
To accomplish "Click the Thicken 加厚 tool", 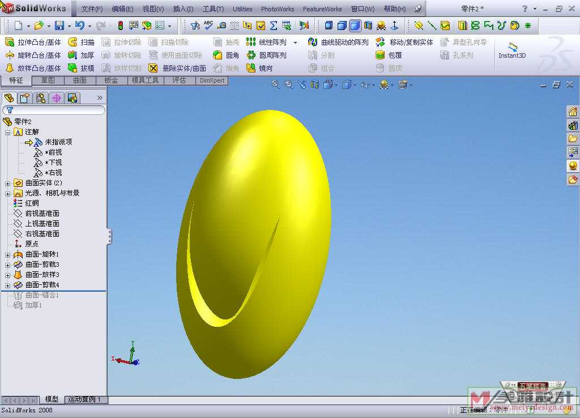I will click(x=82, y=55).
